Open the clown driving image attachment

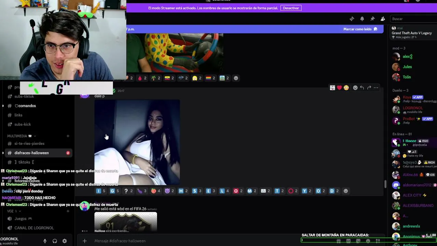[x=175, y=53]
